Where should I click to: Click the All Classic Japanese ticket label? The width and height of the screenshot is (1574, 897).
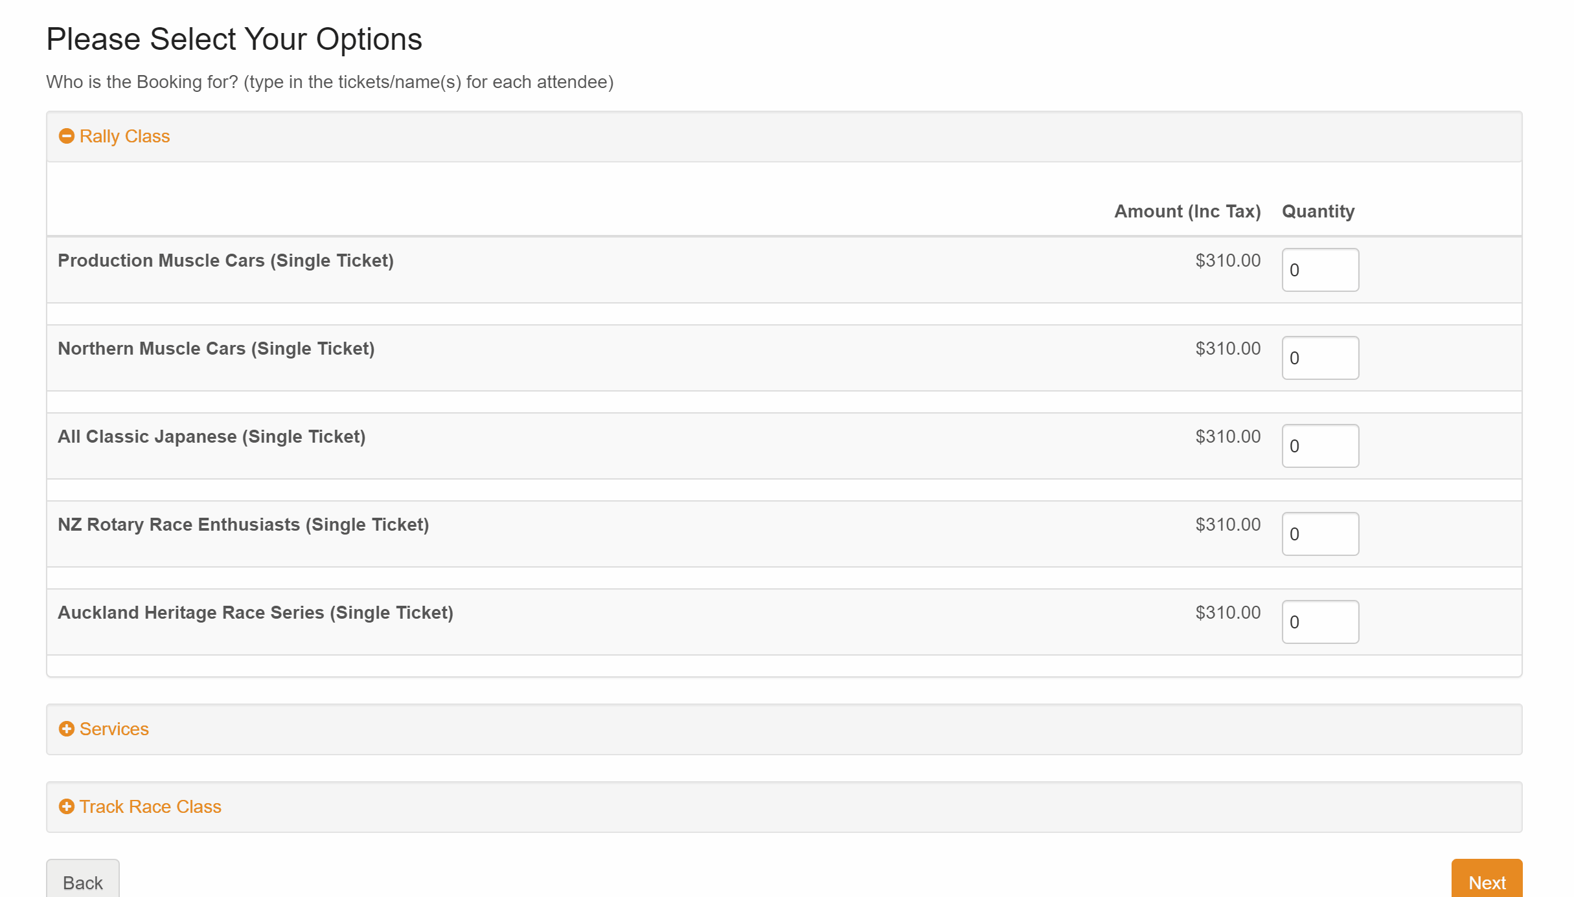pyautogui.click(x=211, y=436)
